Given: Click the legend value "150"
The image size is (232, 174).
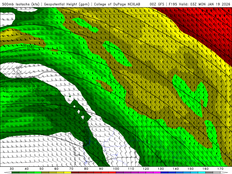Looking at the screenshot, I should tap(191, 169).
